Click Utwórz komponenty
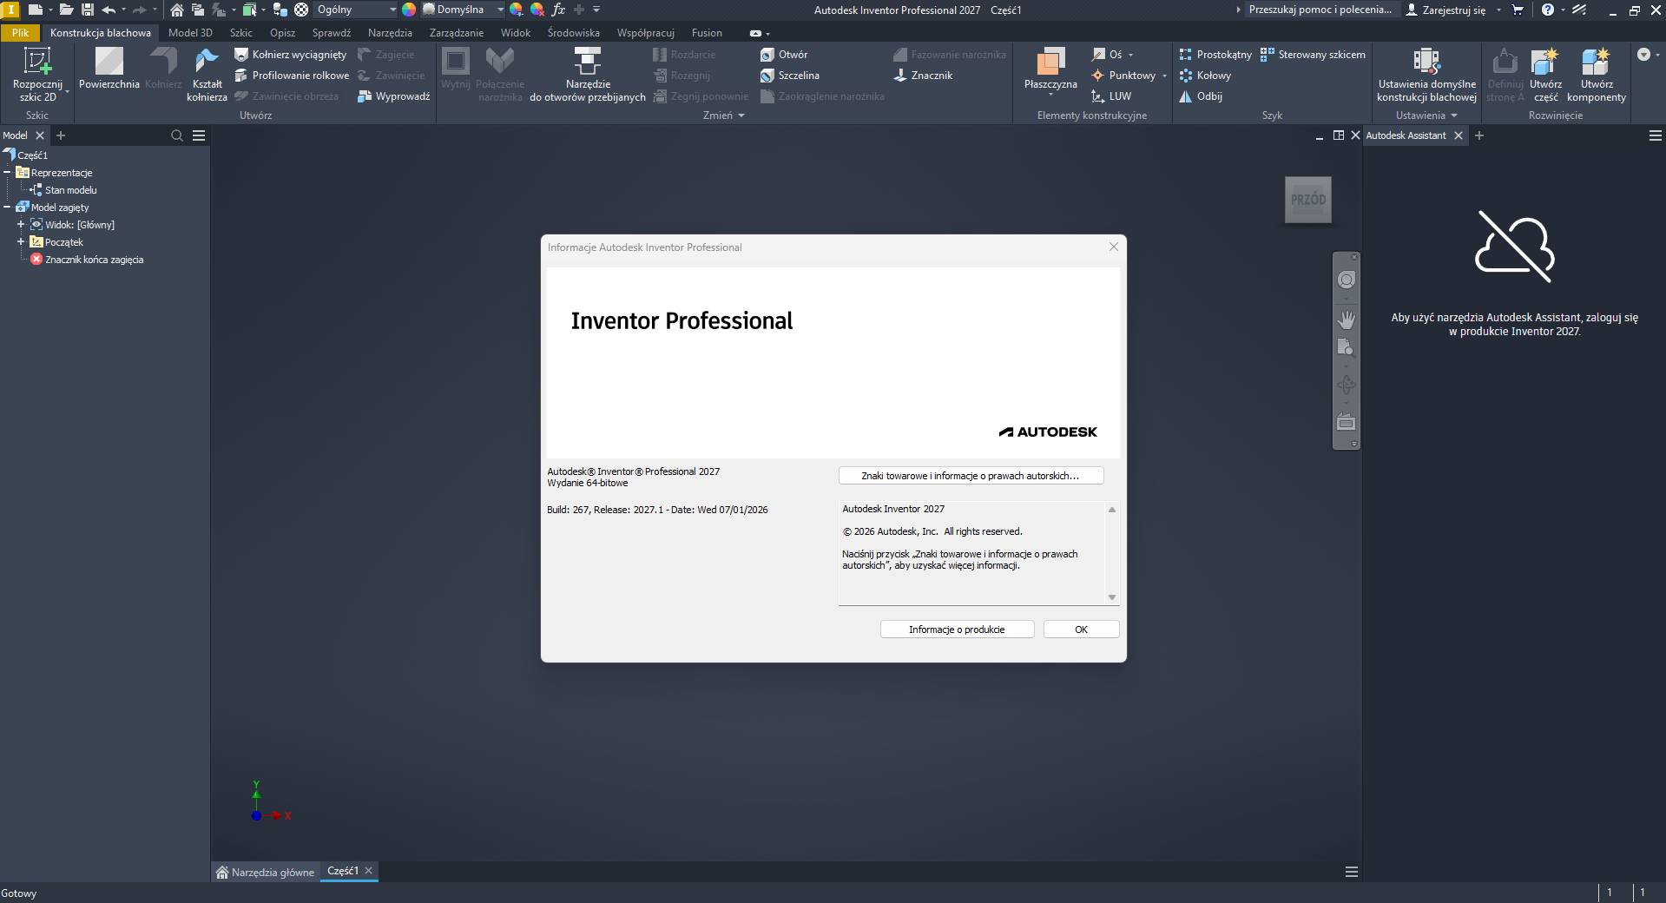The height and width of the screenshot is (903, 1666). 1597,76
